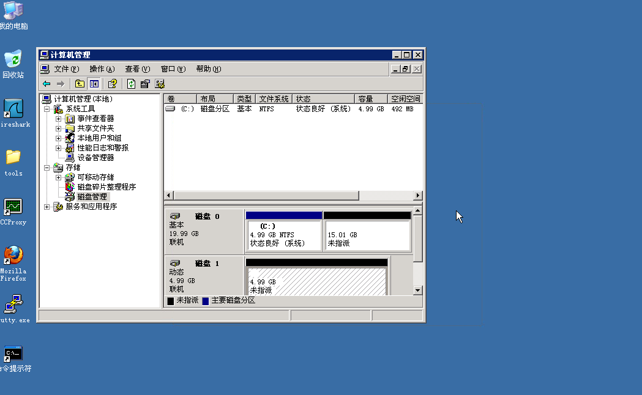Click the Back arrow toolbar icon

click(x=47, y=84)
